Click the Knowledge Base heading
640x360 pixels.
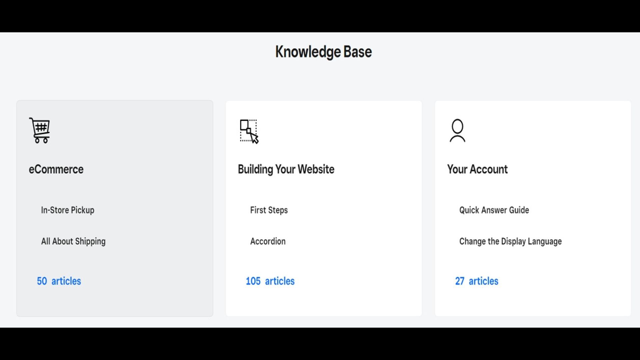point(323,52)
